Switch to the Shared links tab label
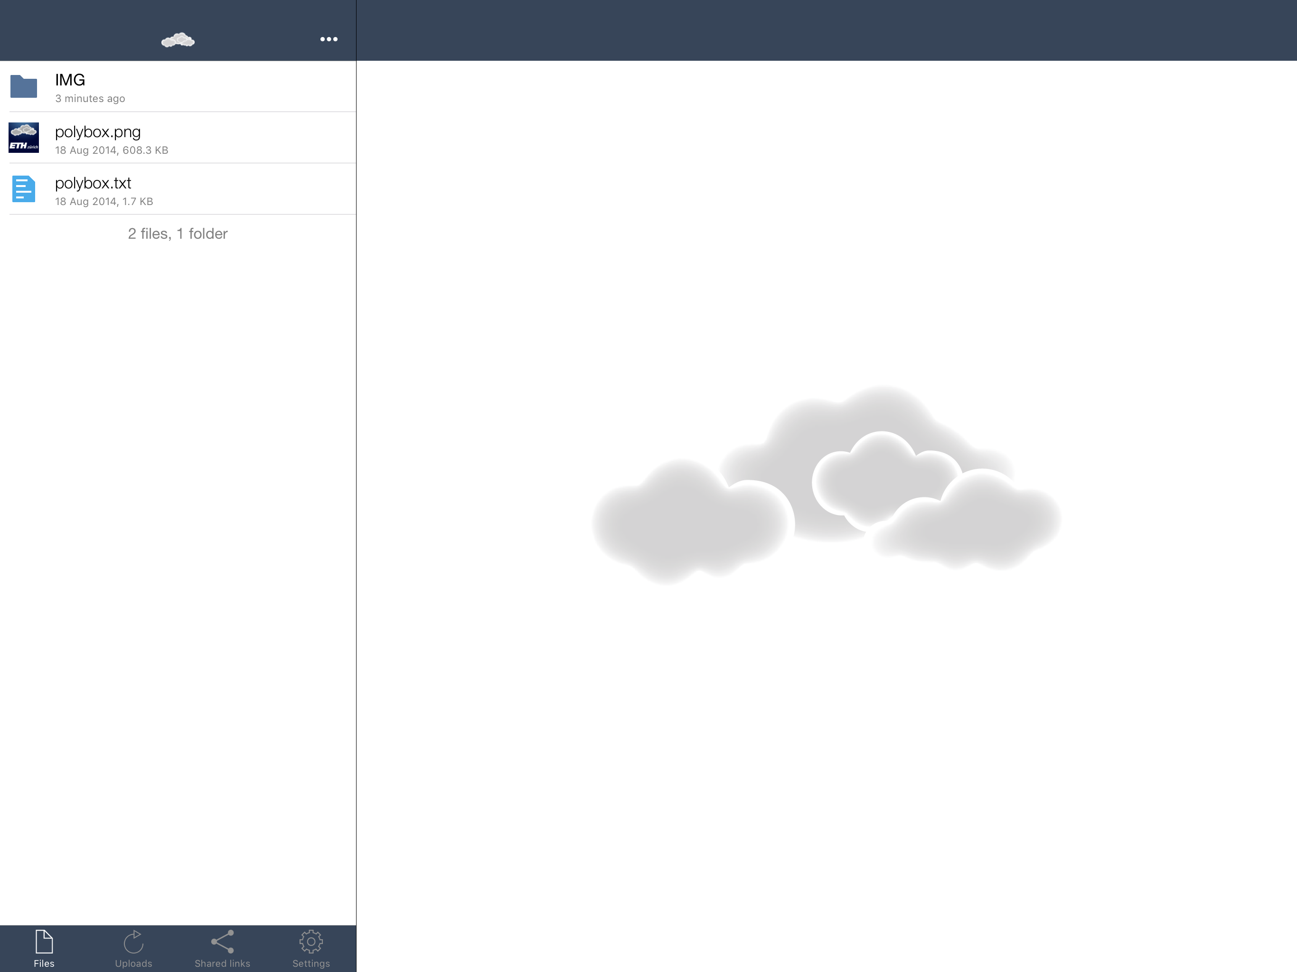Screen dimensions: 1297x972 (222, 963)
